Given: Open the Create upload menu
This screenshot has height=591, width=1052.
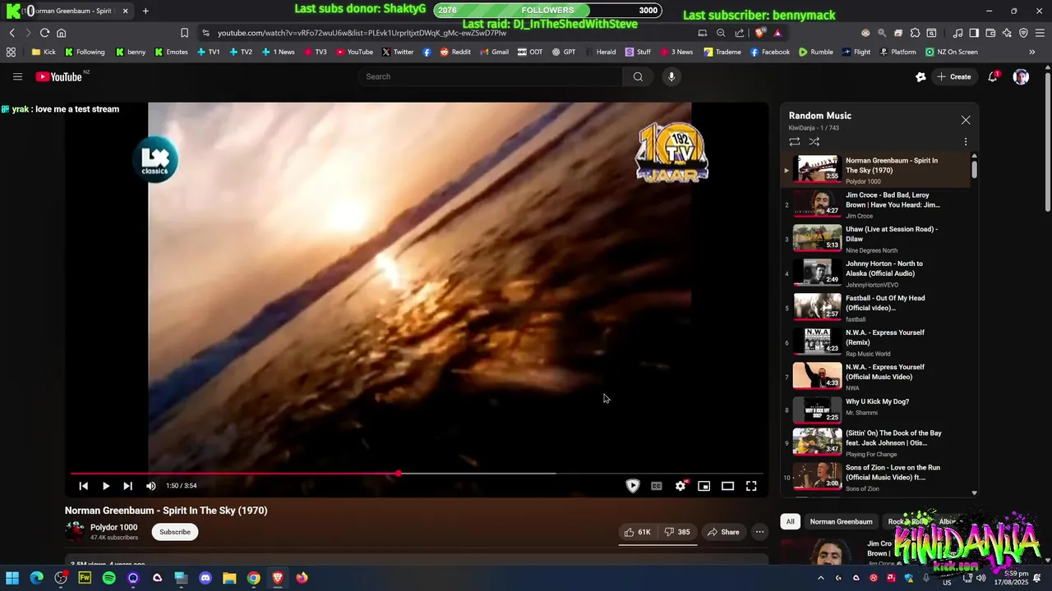Looking at the screenshot, I should (953, 76).
